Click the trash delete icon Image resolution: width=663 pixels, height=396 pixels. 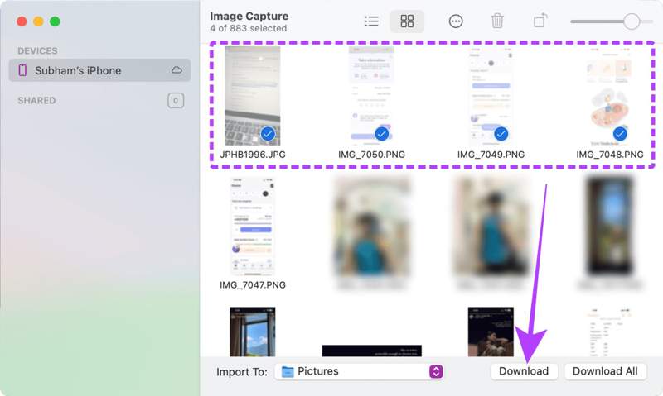tap(497, 21)
